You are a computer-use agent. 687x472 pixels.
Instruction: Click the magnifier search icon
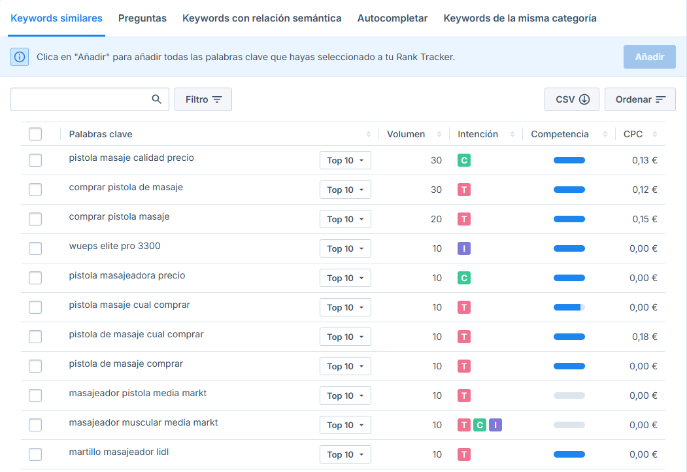click(x=156, y=99)
